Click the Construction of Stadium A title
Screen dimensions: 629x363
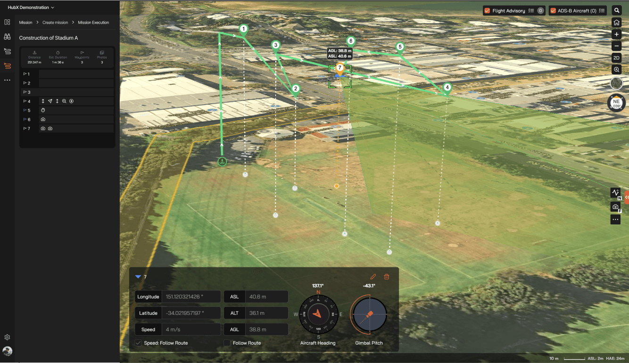click(x=49, y=38)
